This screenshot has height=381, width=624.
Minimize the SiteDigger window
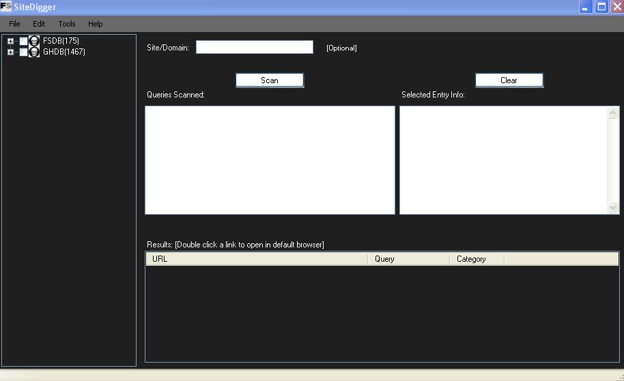(586, 7)
